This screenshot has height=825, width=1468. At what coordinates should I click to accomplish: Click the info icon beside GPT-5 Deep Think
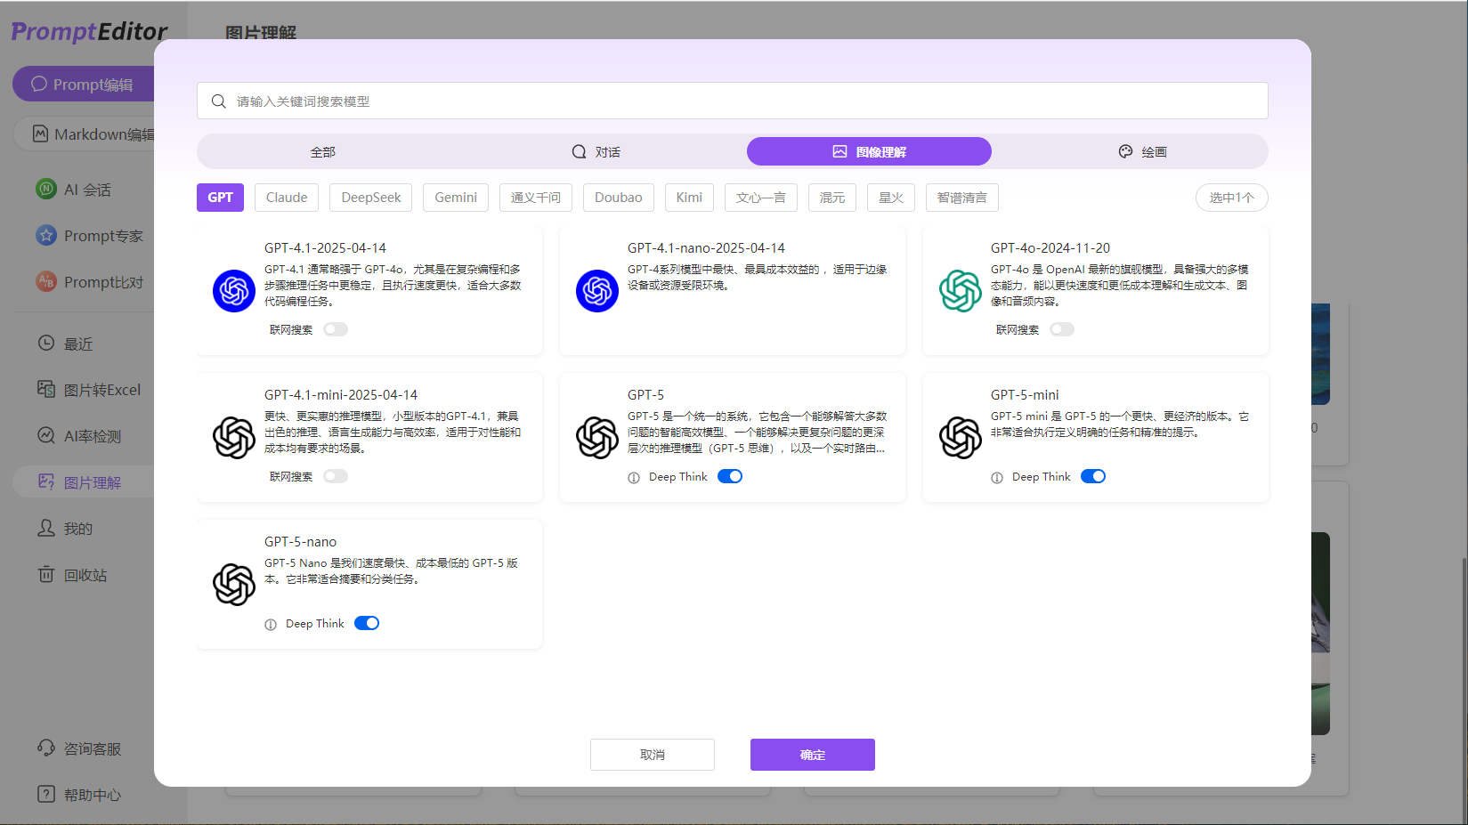[634, 478]
